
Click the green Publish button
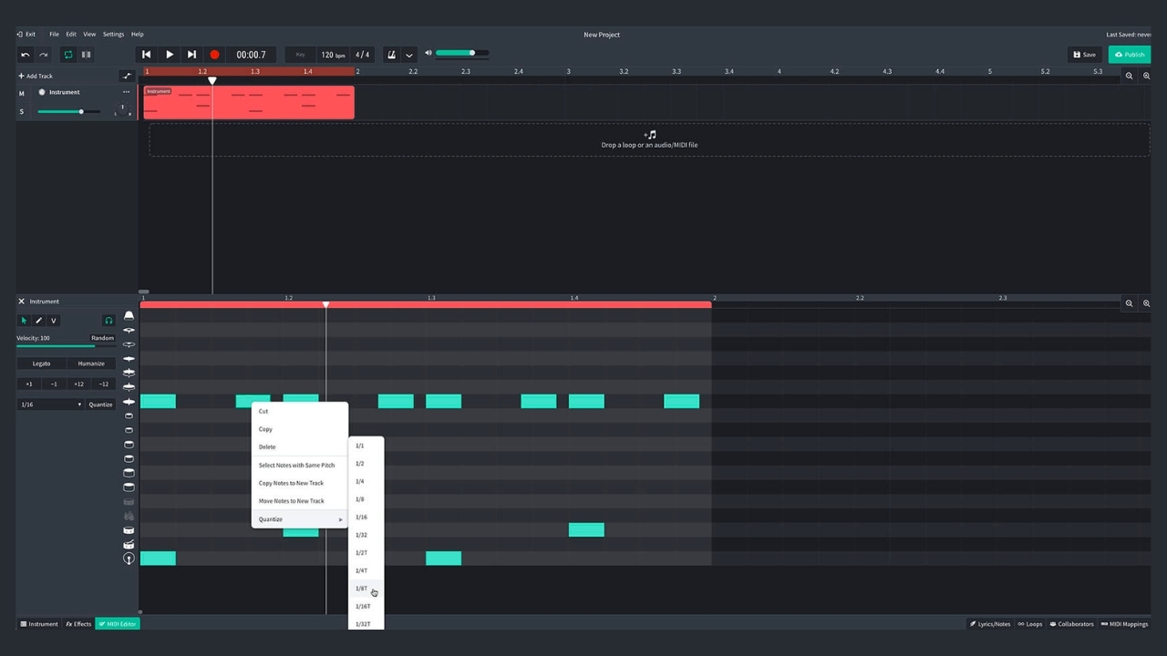[x=1130, y=55]
